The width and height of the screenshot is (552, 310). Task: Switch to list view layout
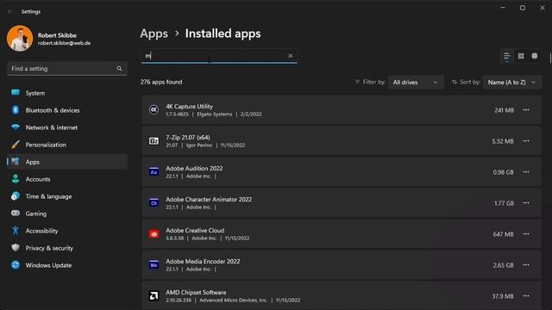pos(506,56)
